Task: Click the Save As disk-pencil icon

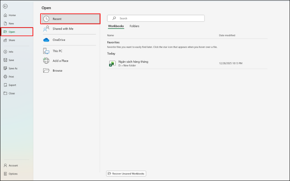Action: pos(5,68)
